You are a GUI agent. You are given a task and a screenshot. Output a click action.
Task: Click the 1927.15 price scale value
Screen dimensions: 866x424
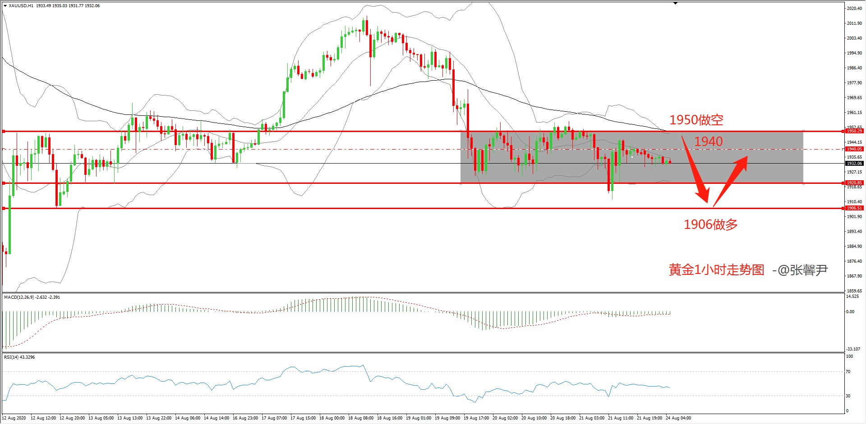click(854, 172)
